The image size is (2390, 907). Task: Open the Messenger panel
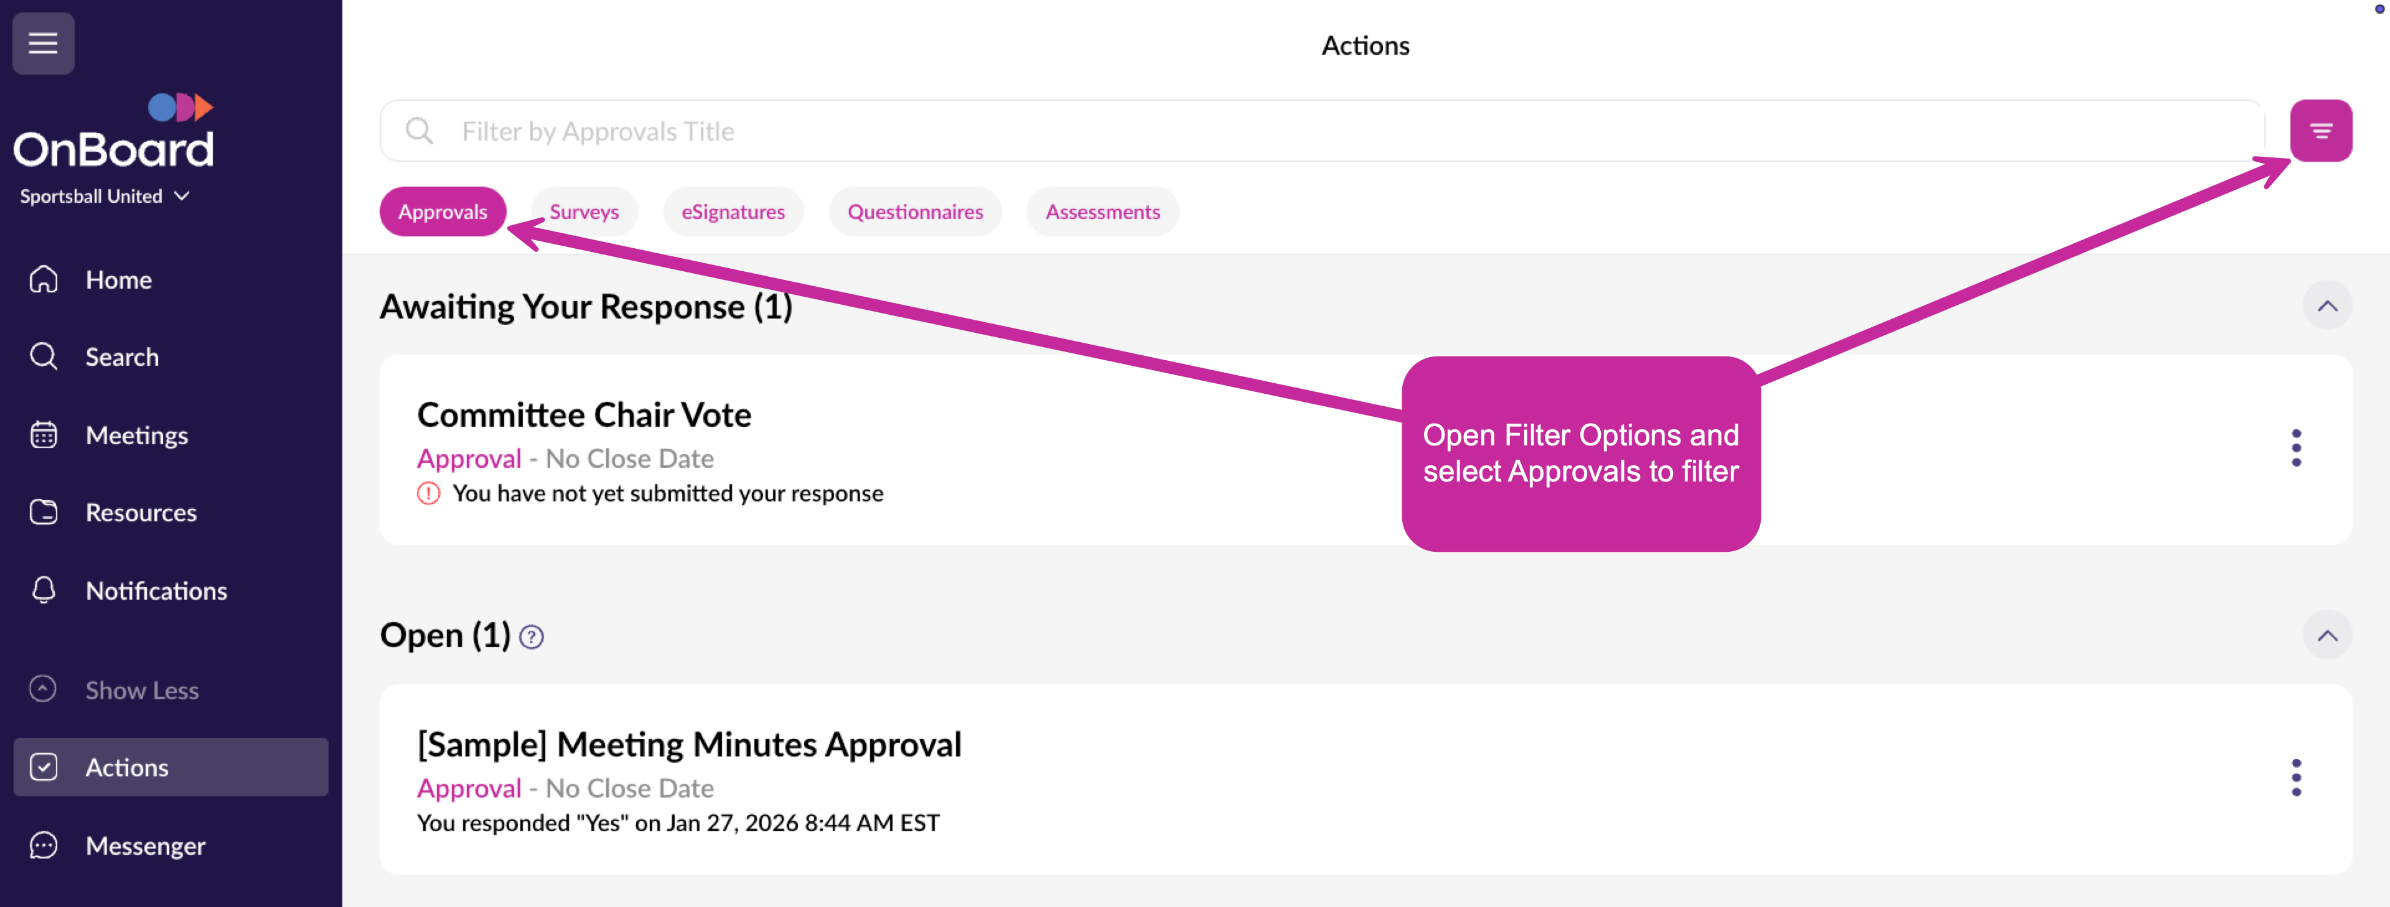tap(145, 845)
